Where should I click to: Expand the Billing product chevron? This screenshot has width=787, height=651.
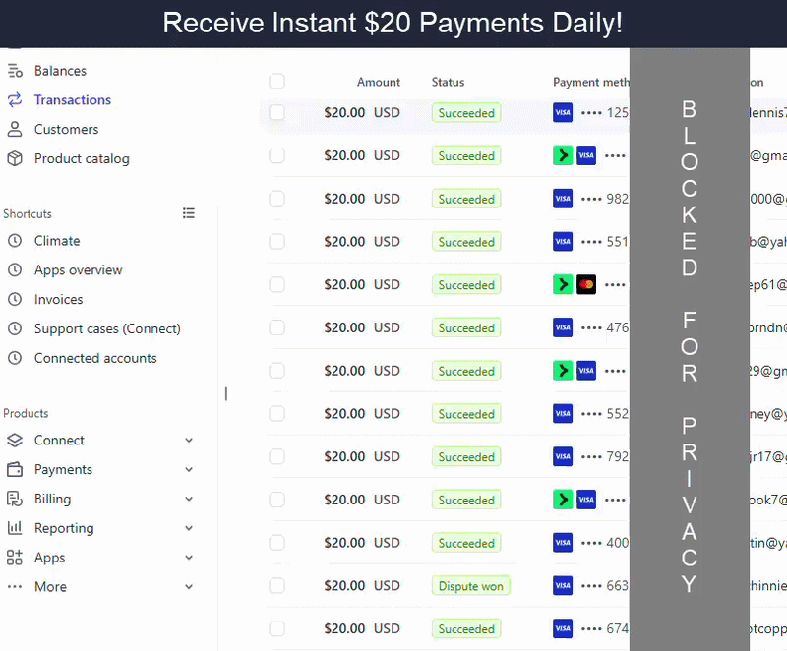[189, 499]
